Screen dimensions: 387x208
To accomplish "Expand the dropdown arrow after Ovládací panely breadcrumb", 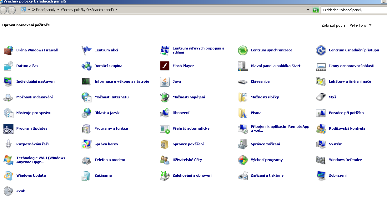I will (58, 10).
